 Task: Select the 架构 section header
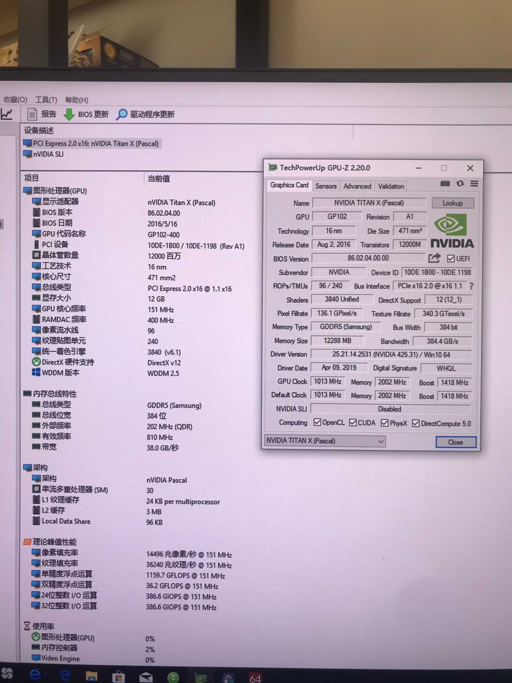click(36, 467)
